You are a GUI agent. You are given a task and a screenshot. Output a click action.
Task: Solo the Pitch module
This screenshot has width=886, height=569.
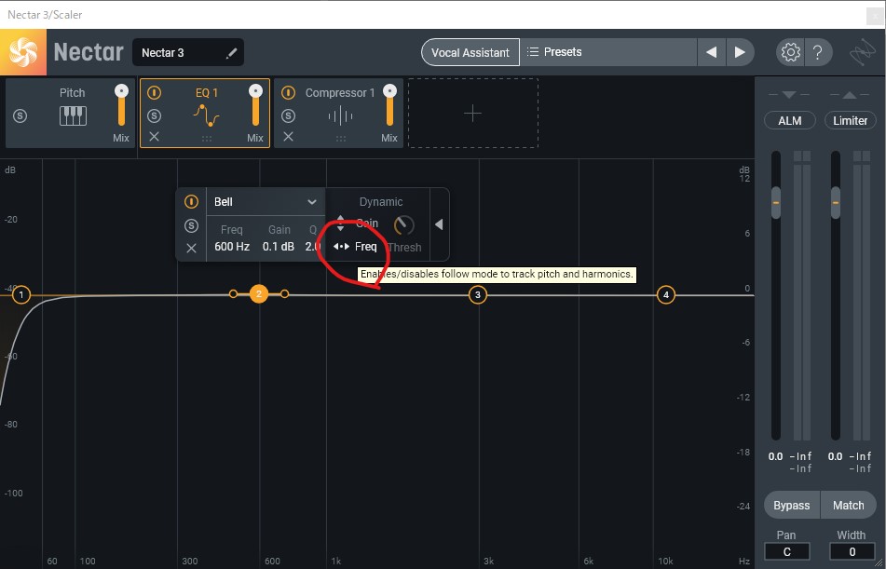point(20,115)
